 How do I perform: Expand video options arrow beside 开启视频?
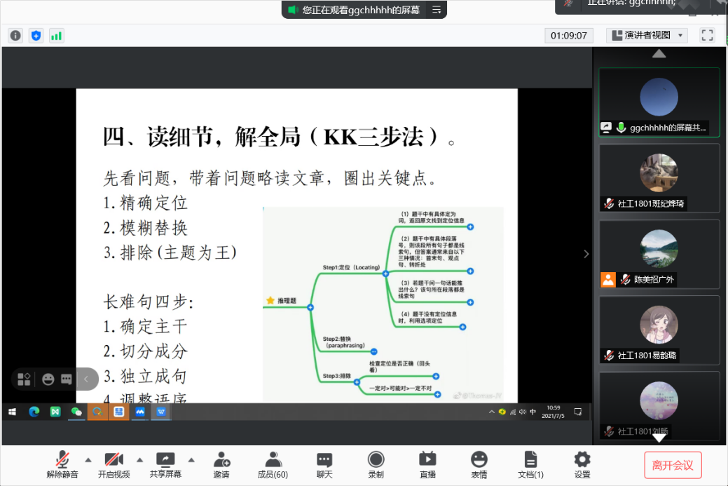coord(139,460)
